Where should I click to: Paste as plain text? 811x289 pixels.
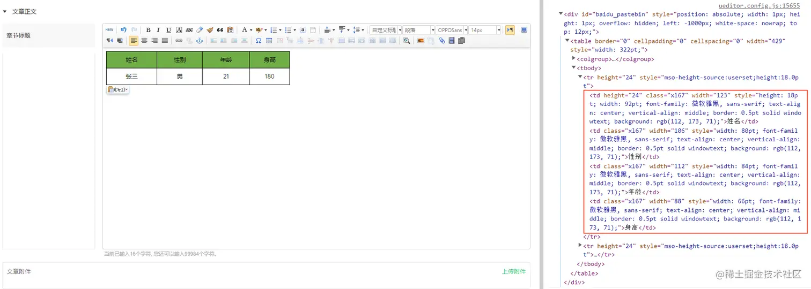(x=230, y=30)
